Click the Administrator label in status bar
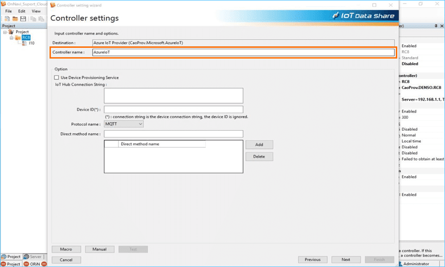Viewport: 445px width, 267px height. pos(416,264)
